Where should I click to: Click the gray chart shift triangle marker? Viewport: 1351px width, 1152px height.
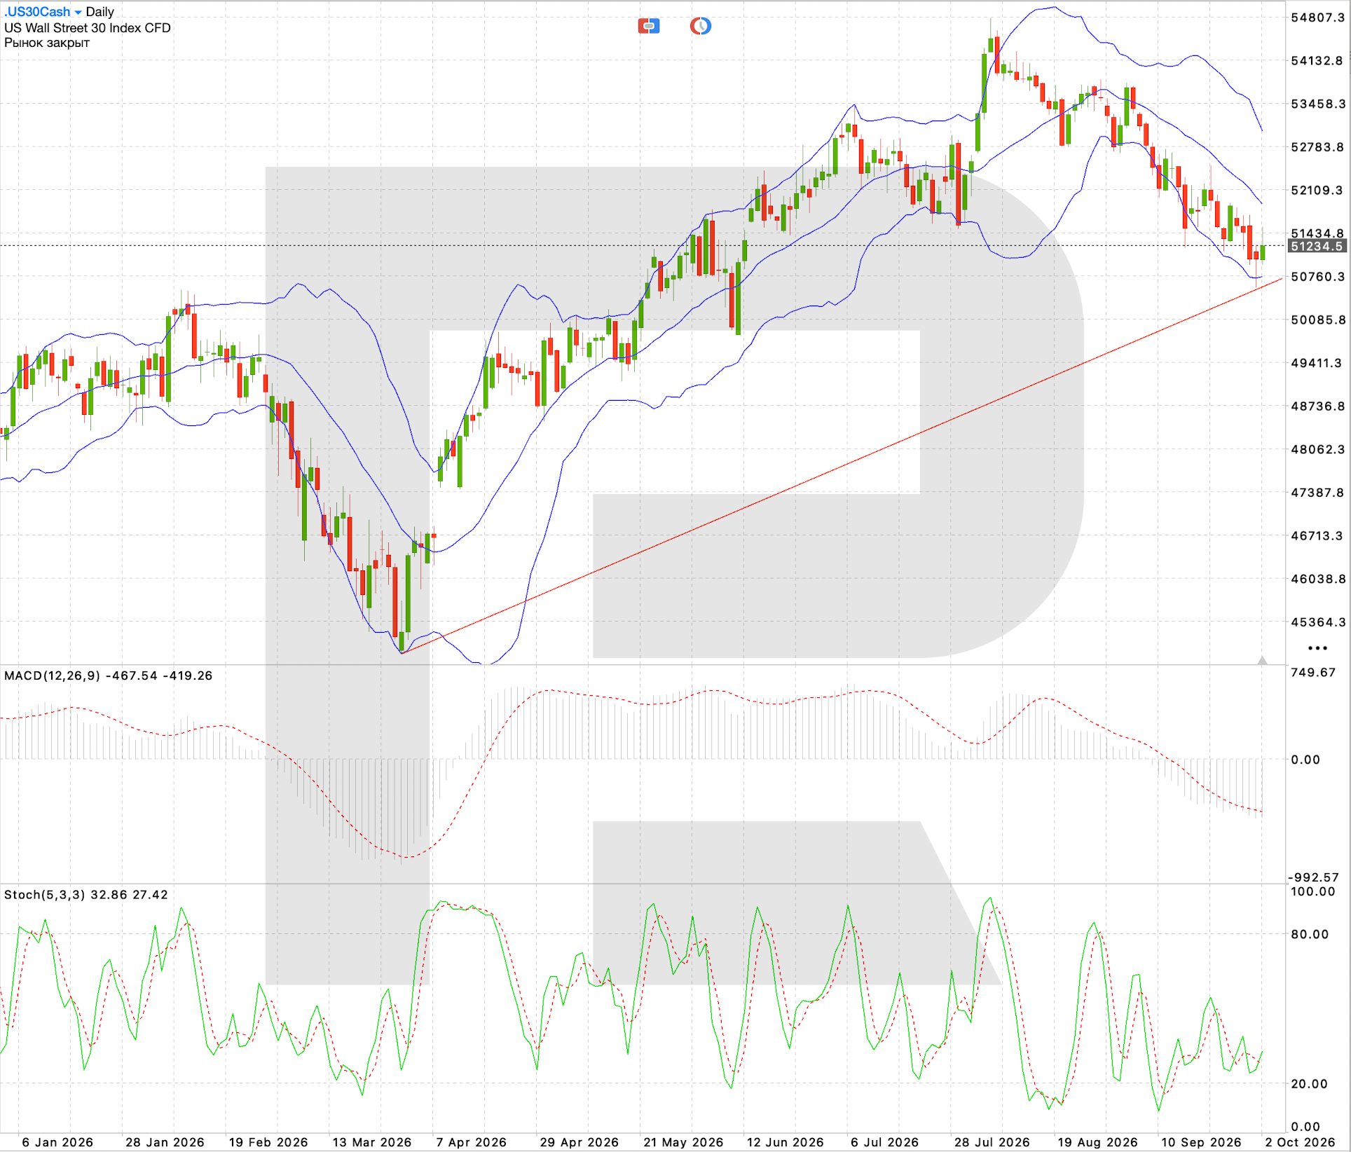(x=1262, y=660)
